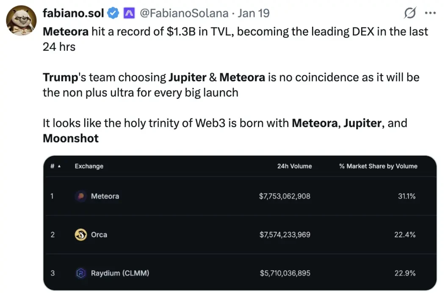The height and width of the screenshot is (293, 445).
Task: Open the three-dot more options menu
Action: 430,13
